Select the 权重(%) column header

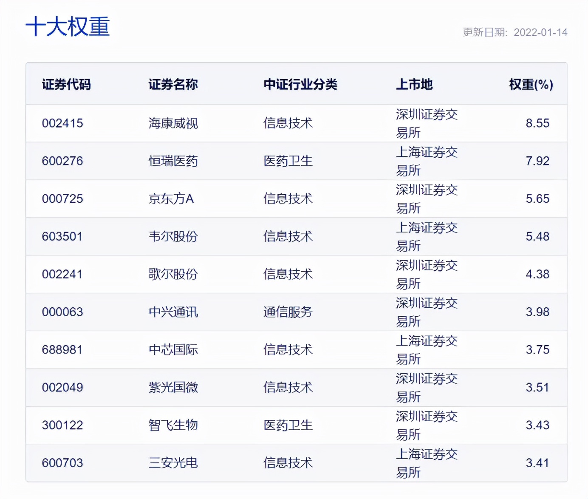[x=531, y=84]
